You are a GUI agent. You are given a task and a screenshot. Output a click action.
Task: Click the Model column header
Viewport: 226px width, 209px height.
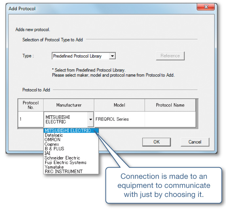(x=120, y=105)
